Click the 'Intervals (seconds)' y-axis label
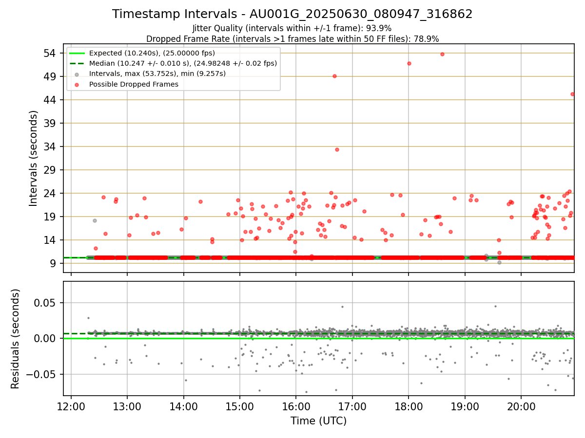The image size is (585, 438). [34, 158]
